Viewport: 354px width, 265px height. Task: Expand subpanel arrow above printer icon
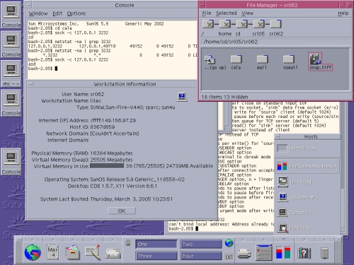(244, 240)
